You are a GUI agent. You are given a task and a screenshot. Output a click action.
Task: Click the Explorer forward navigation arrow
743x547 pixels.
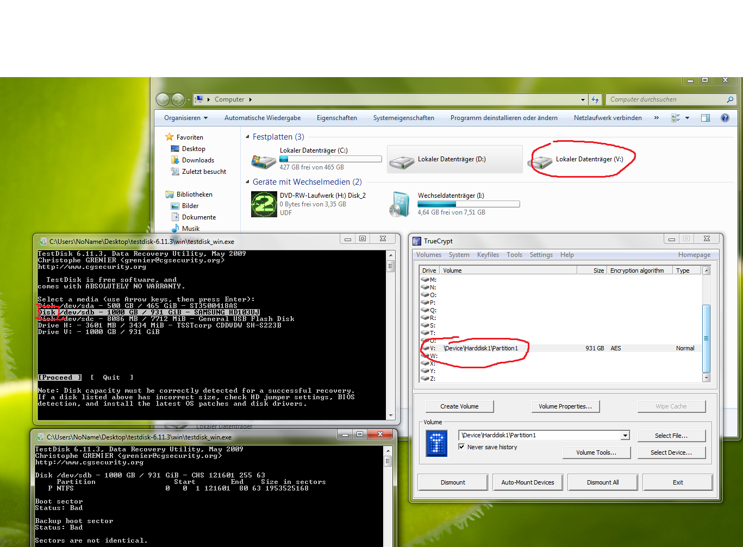pyautogui.click(x=178, y=99)
